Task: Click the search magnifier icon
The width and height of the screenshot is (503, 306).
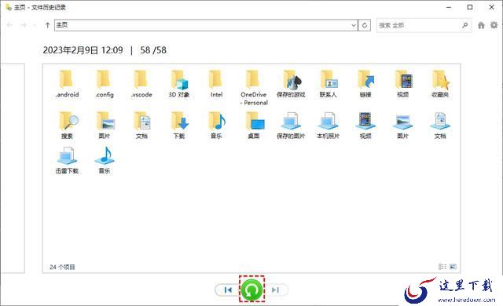Action: coord(464,25)
